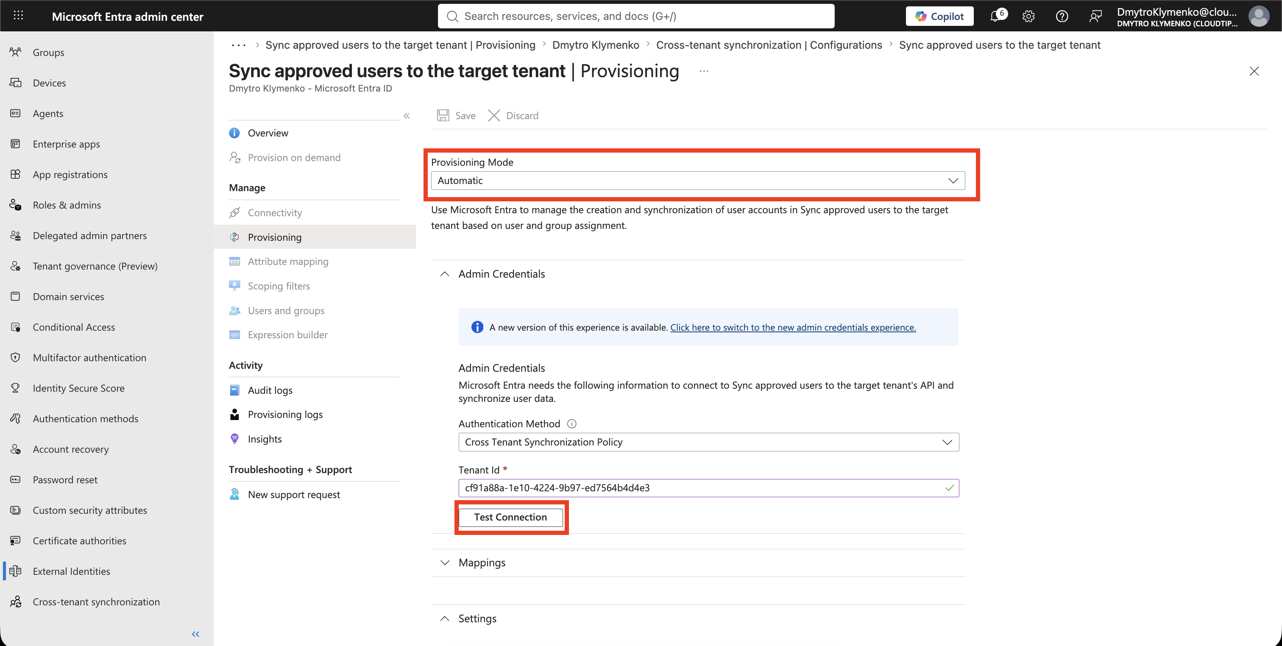Open the Authentication Method dropdown

click(709, 442)
